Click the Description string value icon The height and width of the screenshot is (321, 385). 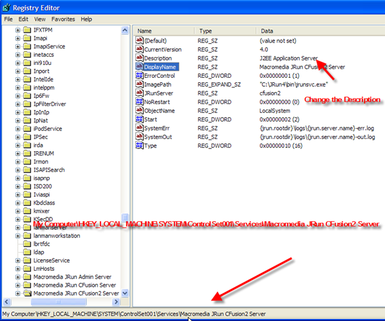(139, 58)
